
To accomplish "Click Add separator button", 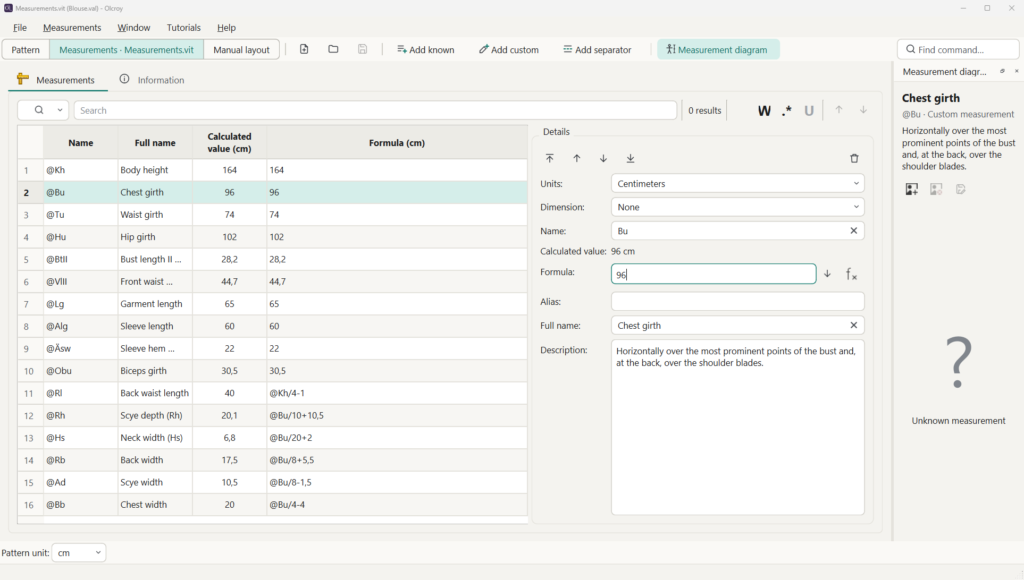I will point(597,49).
